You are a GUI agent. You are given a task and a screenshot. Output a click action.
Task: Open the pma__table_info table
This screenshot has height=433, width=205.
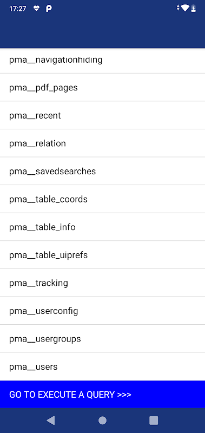pyautogui.click(x=102, y=227)
